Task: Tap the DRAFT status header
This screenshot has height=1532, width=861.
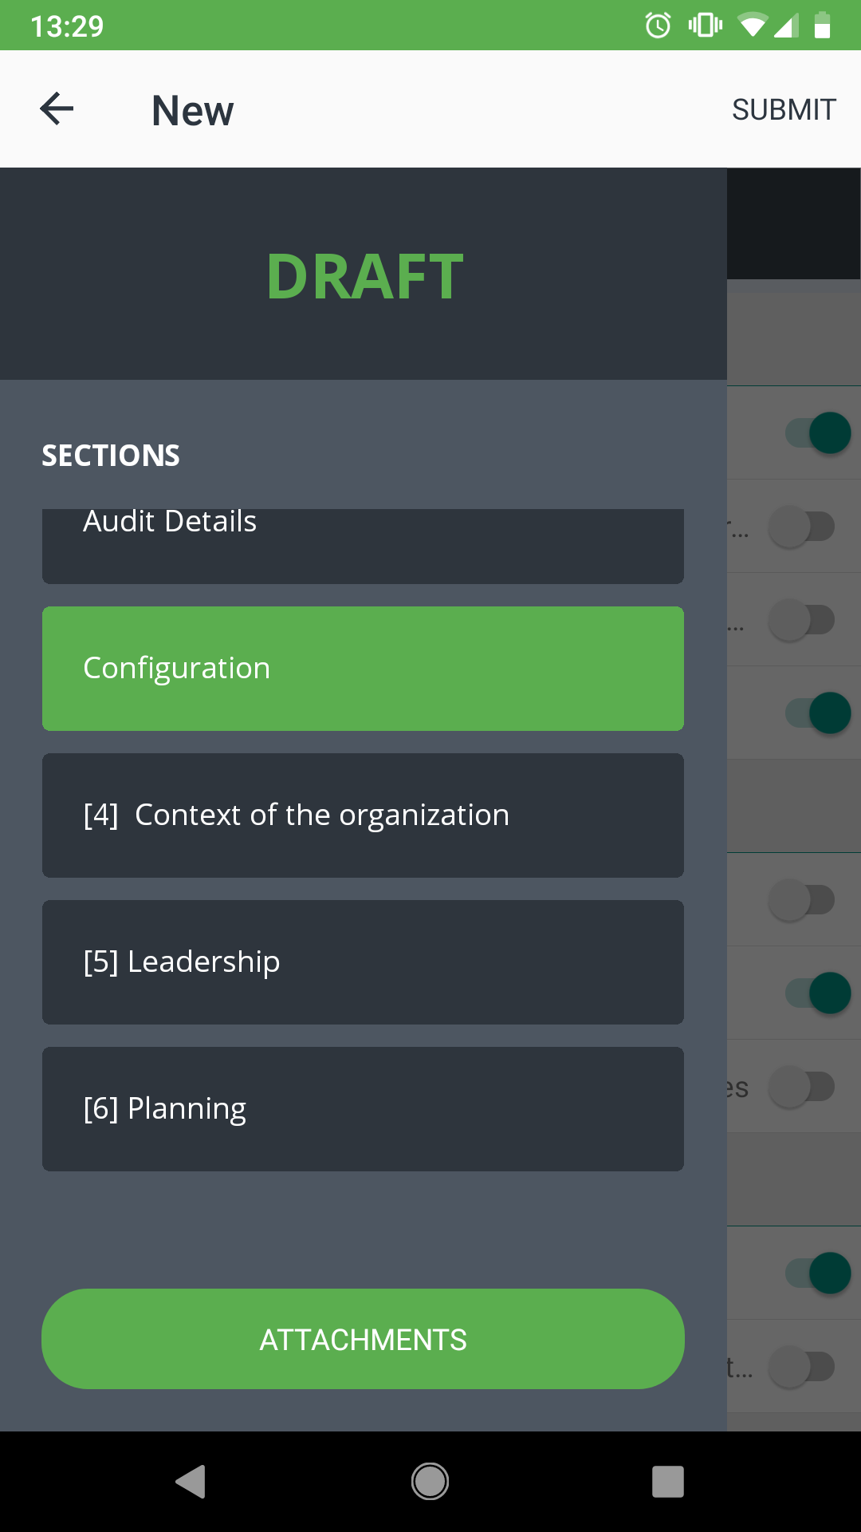Action: pos(364,276)
